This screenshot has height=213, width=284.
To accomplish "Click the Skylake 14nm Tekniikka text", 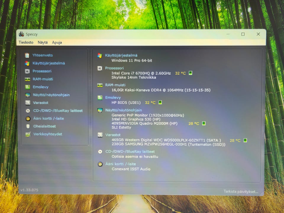I will pyautogui.click(x=134, y=77).
